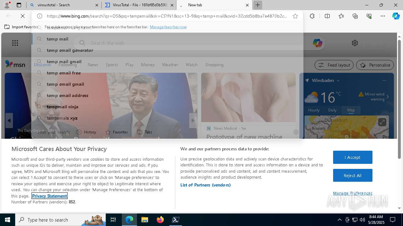Image resolution: width=403 pixels, height=226 pixels.
Task: Open the Copilot sidebar icon
Action: tap(396, 16)
